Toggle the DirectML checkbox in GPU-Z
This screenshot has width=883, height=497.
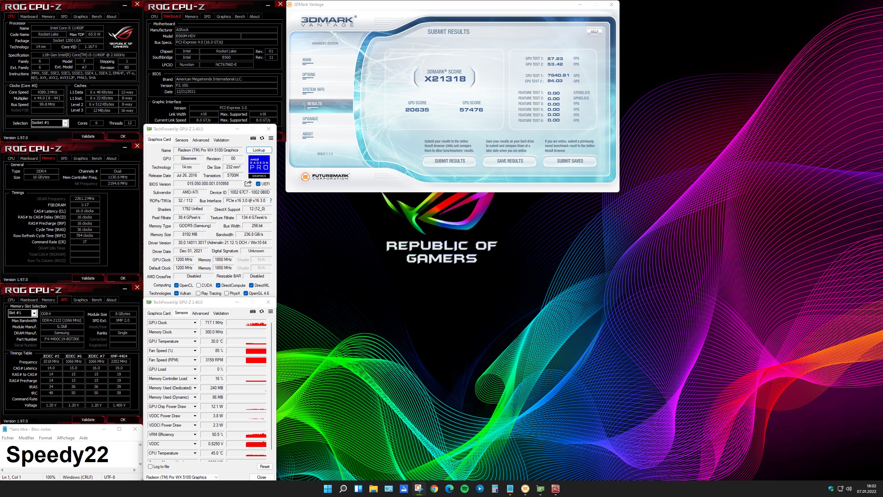pyautogui.click(x=251, y=285)
